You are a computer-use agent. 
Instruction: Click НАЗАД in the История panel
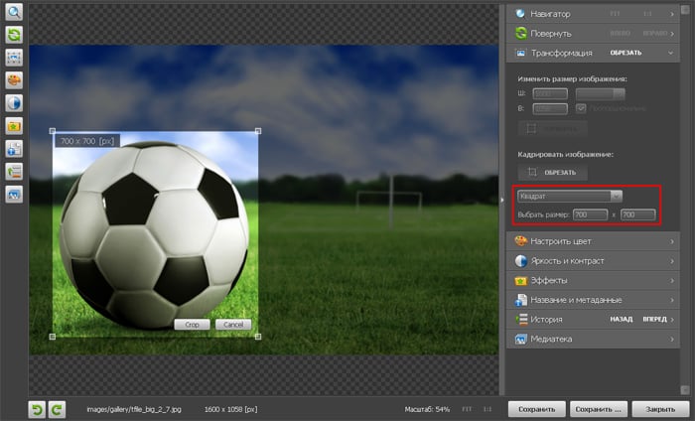pyautogui.click(x=622, y=320)
